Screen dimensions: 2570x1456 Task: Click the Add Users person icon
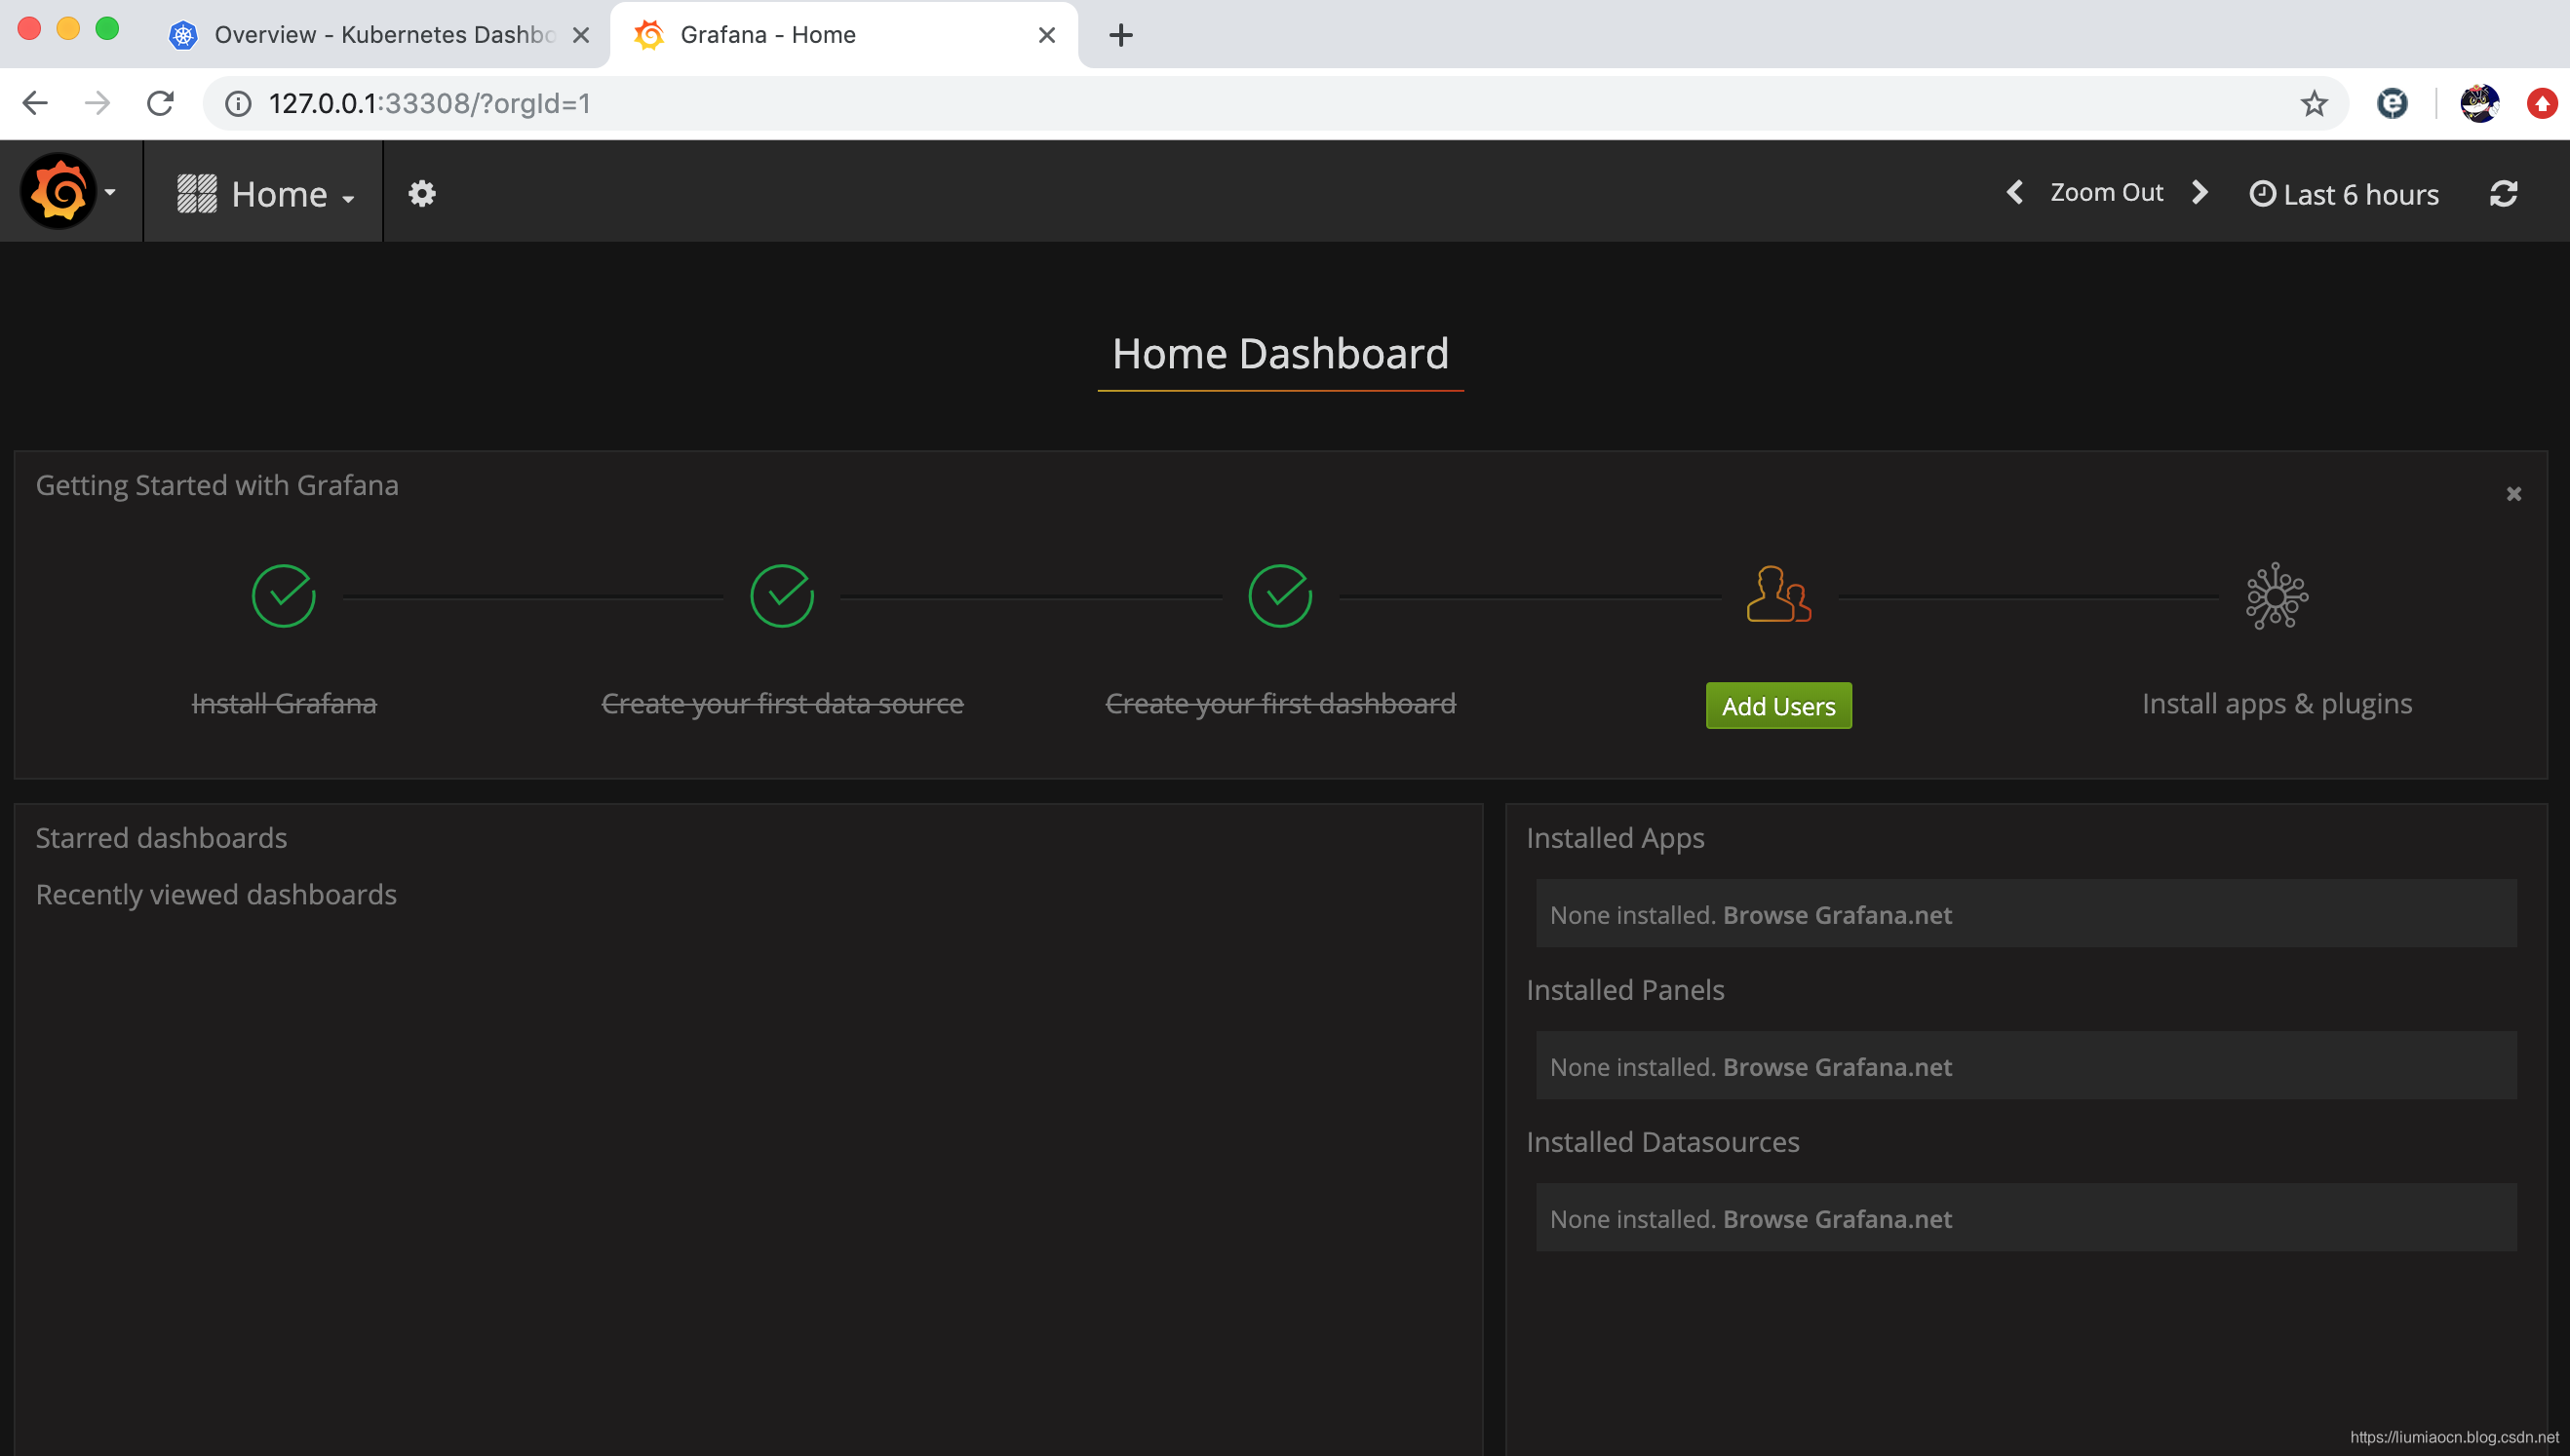(x=1777, y=596)
